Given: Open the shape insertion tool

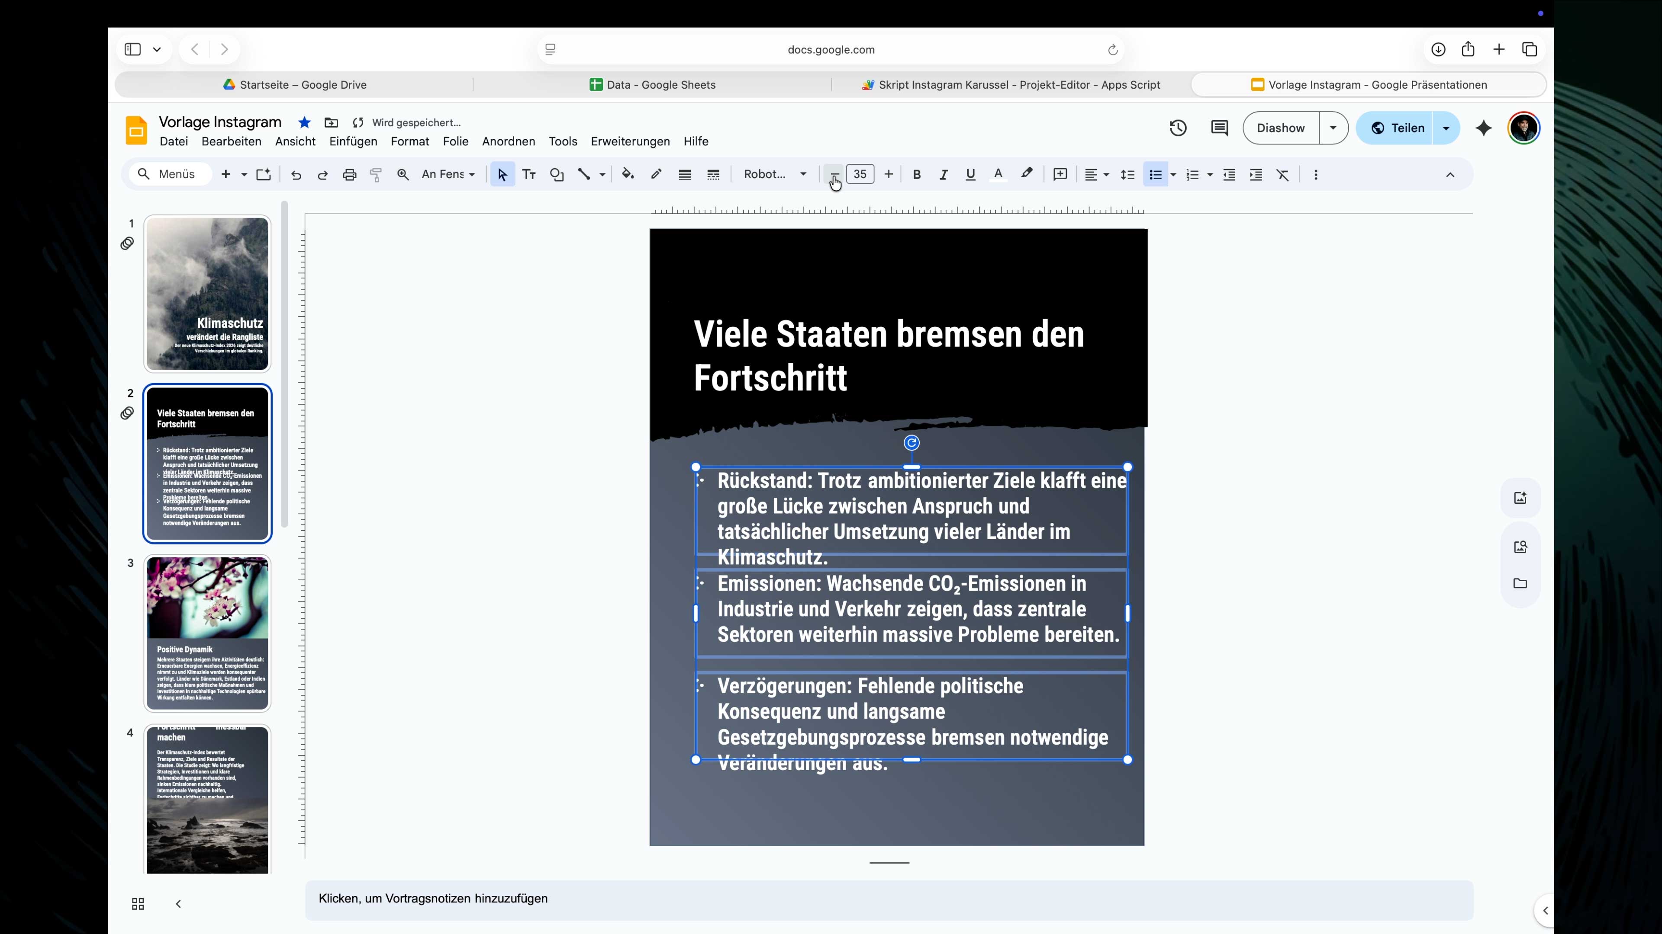Looking at the screenshot, I should coord(556,174).
